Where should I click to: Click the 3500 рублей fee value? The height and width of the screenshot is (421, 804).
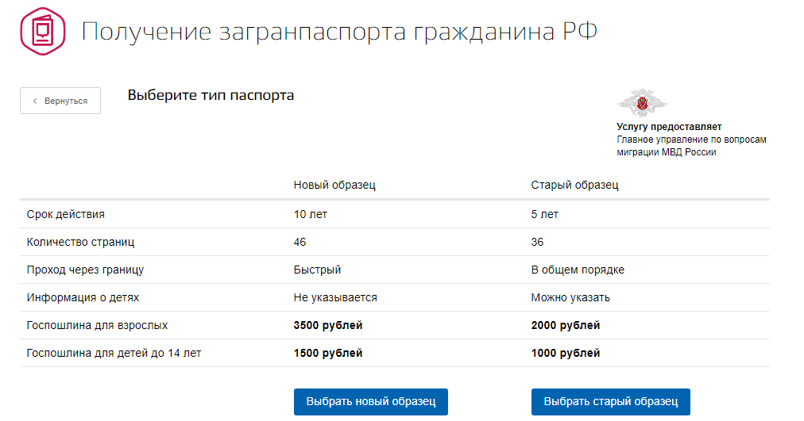pyautogui.click(x=328, y=325)
